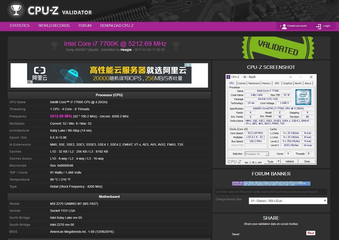This screenshot has width=339, height=240.
Task: Click the Kaby Lake / B0-Step architecture value
Action: 71,130
